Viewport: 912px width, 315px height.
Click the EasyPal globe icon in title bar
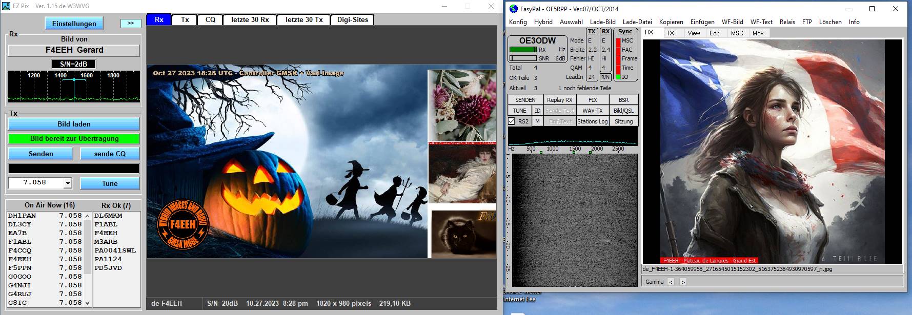pos(513,9)
